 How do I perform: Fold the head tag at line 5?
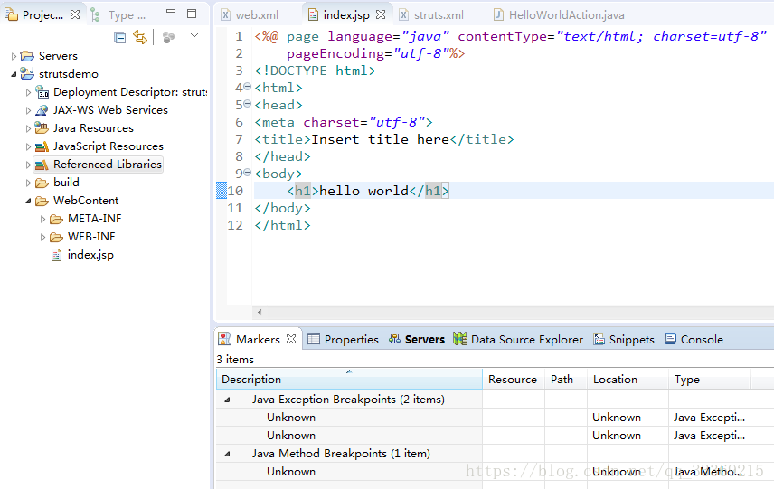point(248,104)
